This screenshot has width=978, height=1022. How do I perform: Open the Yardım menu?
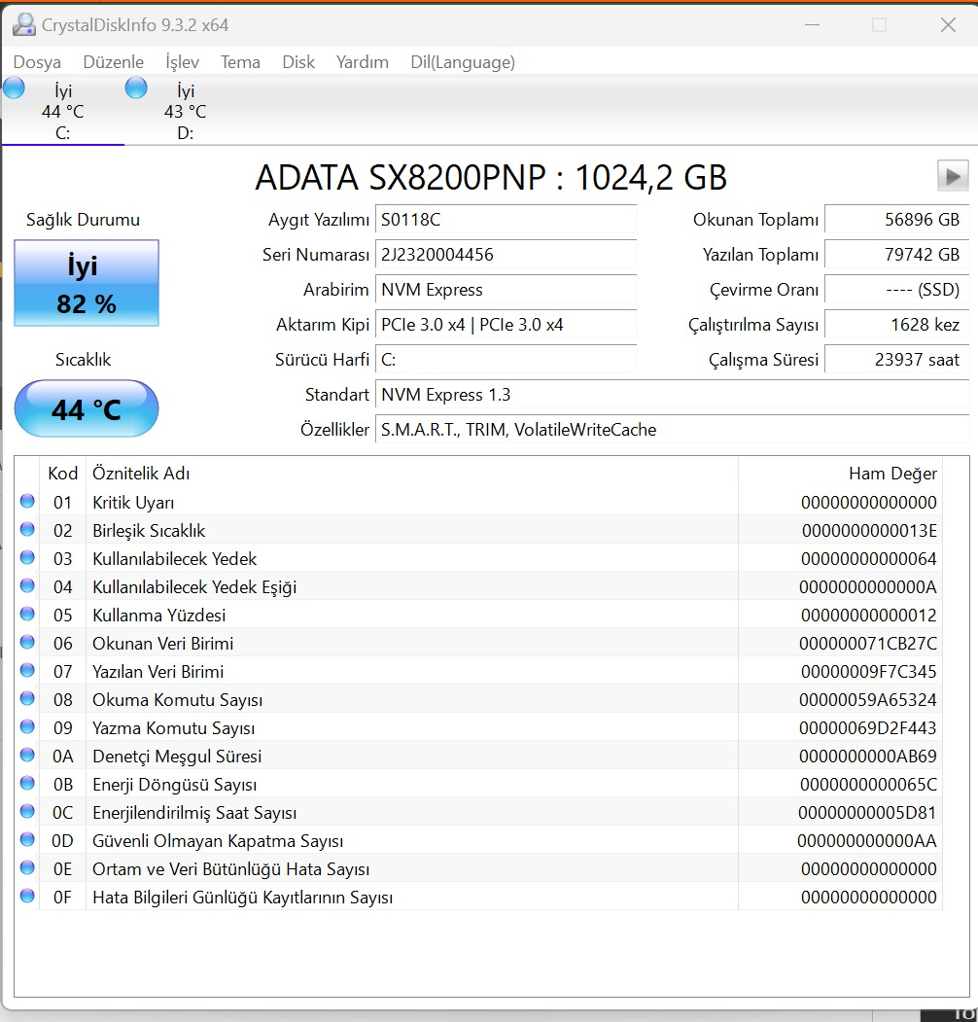tap(363, 62)
